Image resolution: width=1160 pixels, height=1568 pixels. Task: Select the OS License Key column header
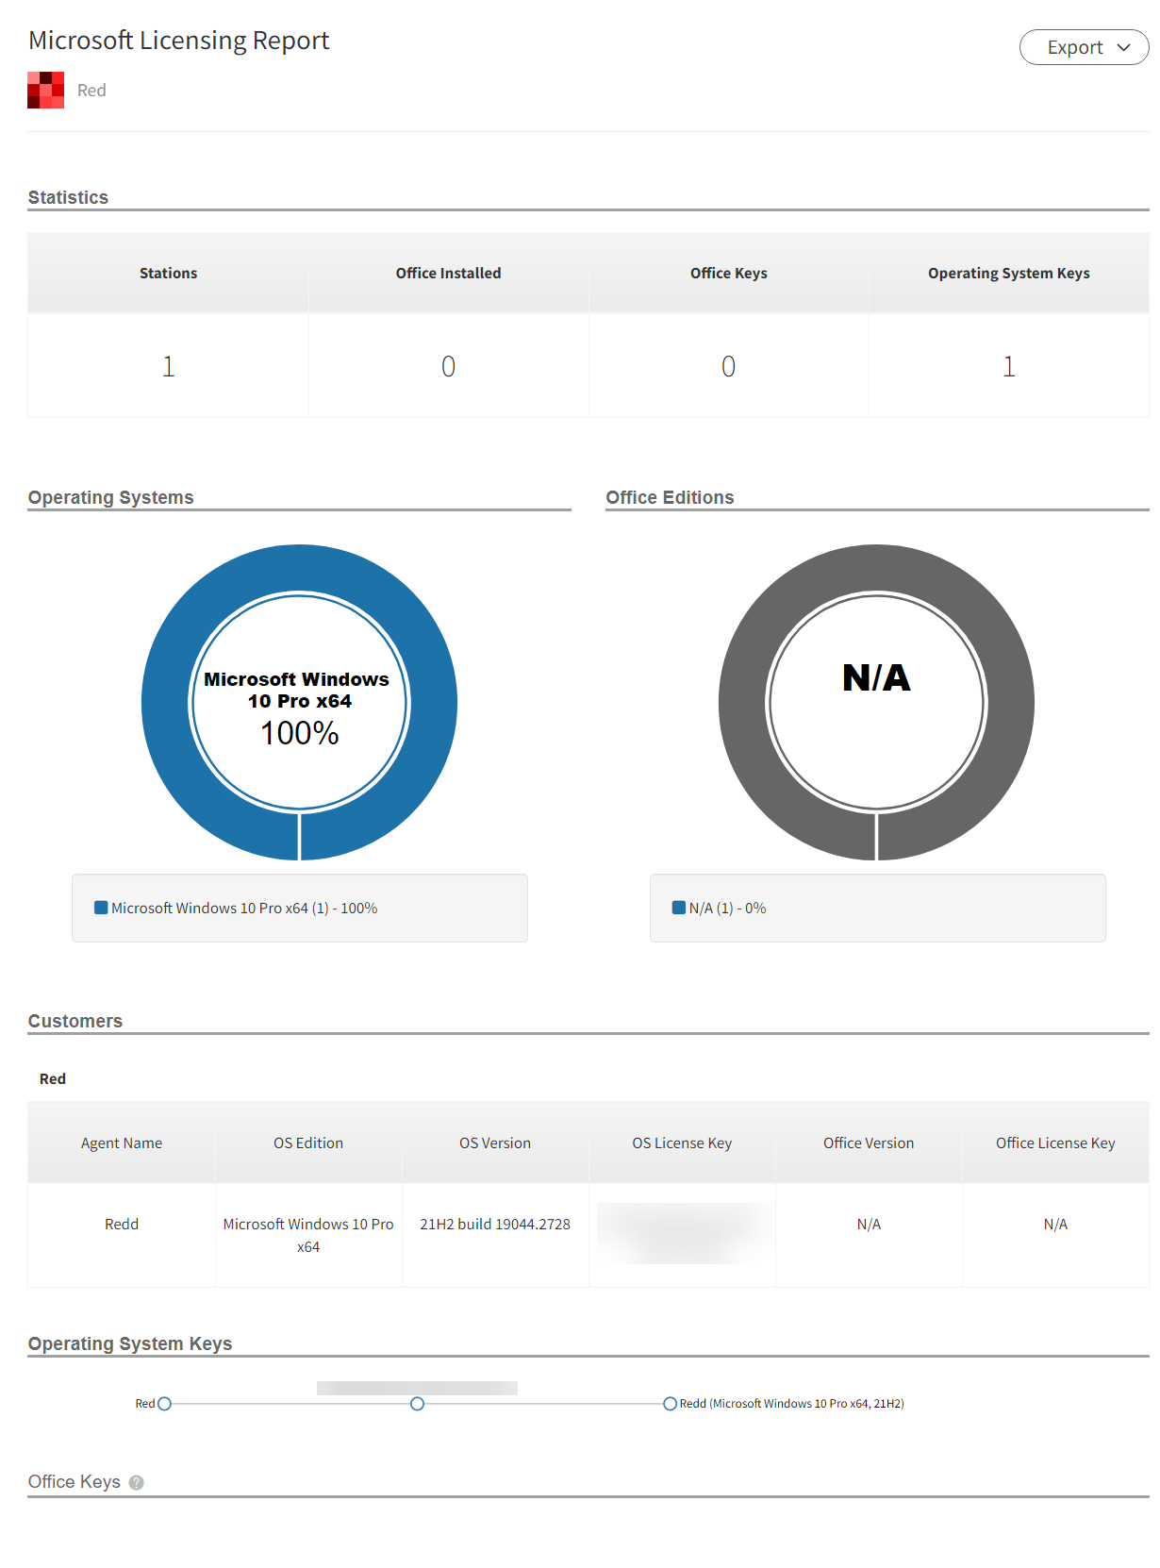(x=682, y=1143)
